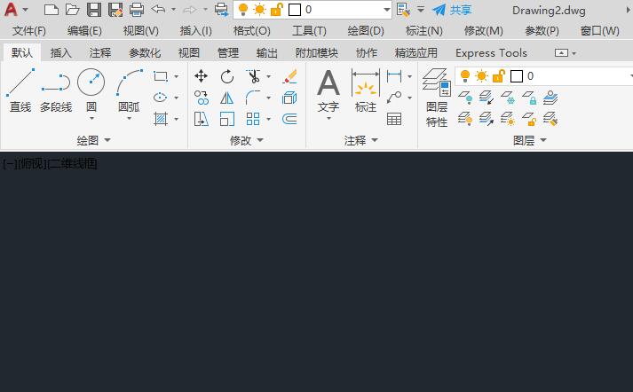The height and width of the screenshot is (392, 633).
Task: Click the New drawing icon
Action: tap(51, 9)
